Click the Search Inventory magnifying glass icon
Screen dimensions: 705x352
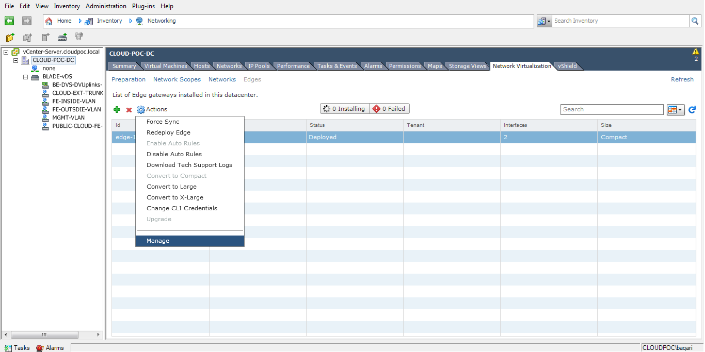[695, 21]
